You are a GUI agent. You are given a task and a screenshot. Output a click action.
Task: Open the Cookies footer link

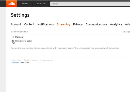pos(27,60)
